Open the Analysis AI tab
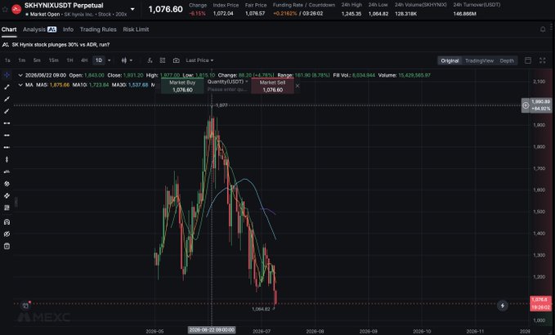This screenshot has width=555, height=335. (x=39, y=29)
